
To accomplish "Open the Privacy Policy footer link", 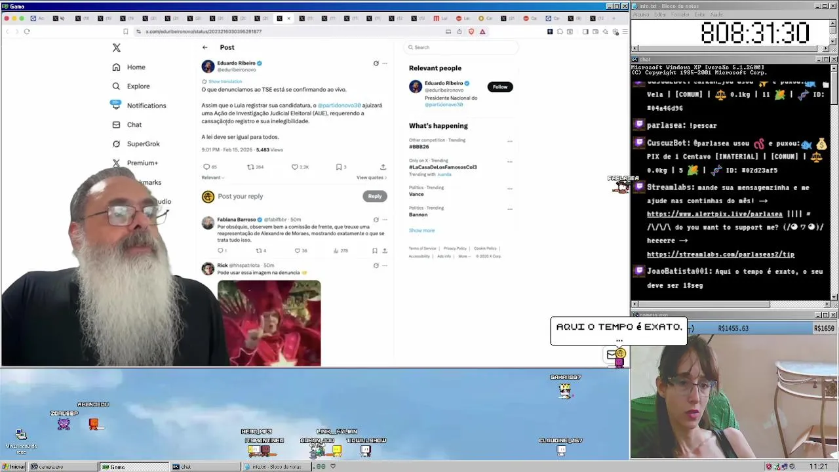I will pyautogui.click(x=455, y=248).
